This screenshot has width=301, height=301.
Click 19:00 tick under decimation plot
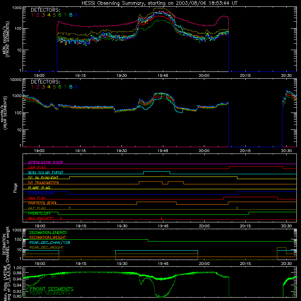point(40,264)
